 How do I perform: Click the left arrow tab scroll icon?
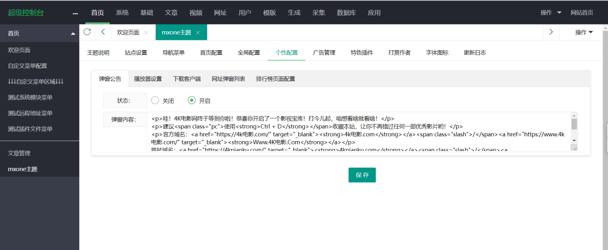(x=103, y=32)
